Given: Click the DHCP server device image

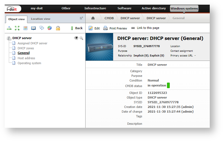Looking at the screenshot, I should (x=99, y=47).
